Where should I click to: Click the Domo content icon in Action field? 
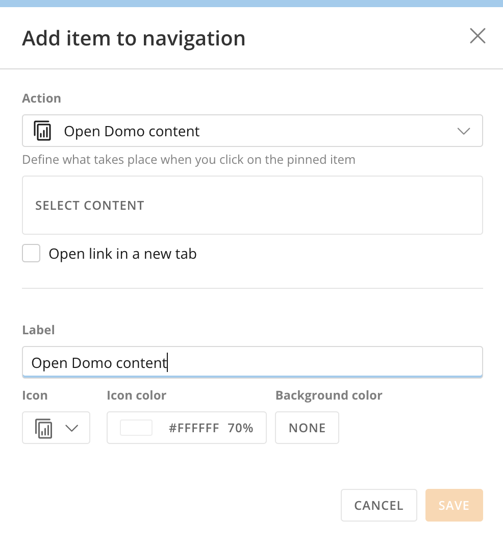[43, 131]
